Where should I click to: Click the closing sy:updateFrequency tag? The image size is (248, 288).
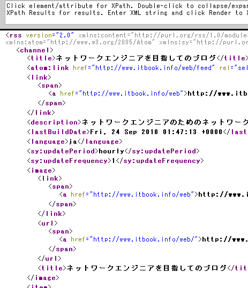[x=160, y=161]
